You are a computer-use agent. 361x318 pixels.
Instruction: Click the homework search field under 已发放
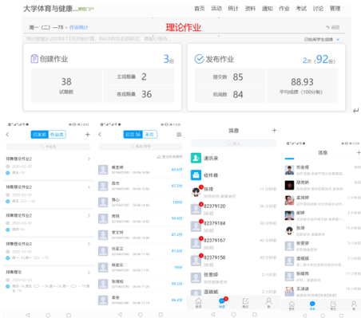click(48, 147)
